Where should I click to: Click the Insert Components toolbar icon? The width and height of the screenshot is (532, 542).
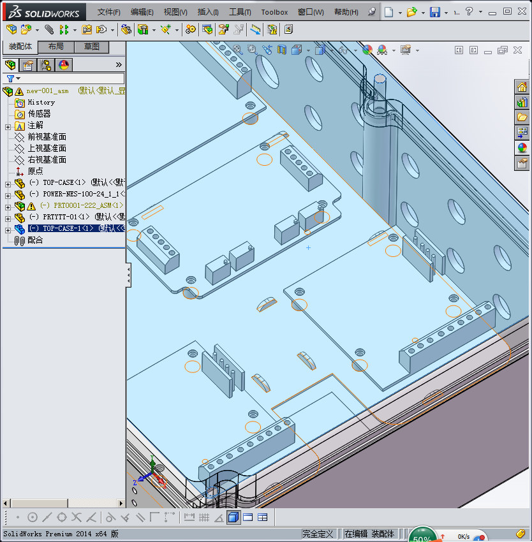pos(26,29)
